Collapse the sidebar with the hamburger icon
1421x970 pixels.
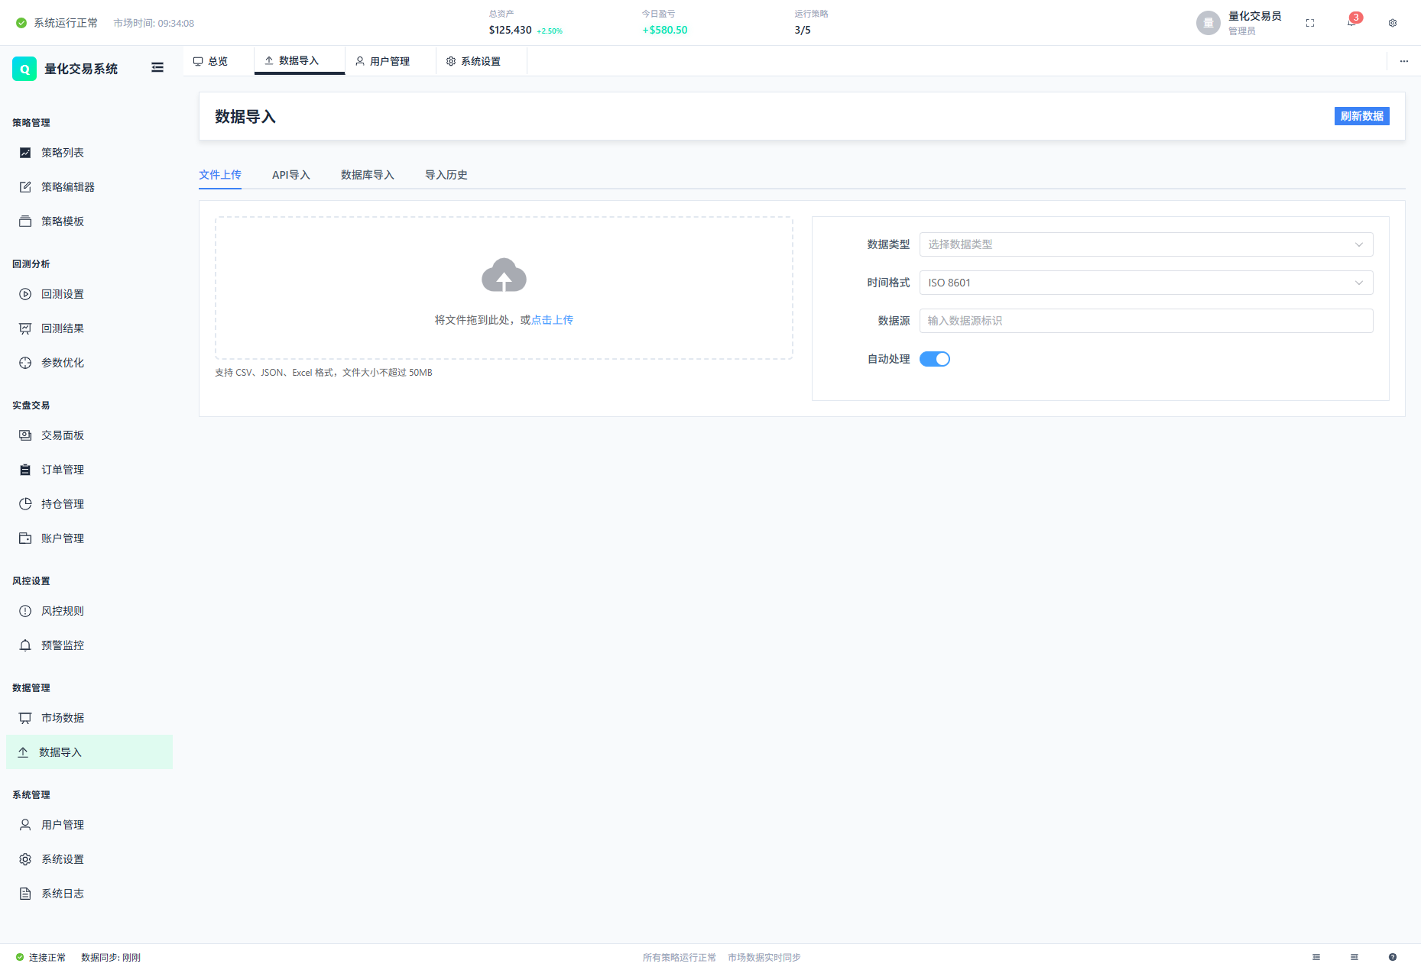point(157,68)
